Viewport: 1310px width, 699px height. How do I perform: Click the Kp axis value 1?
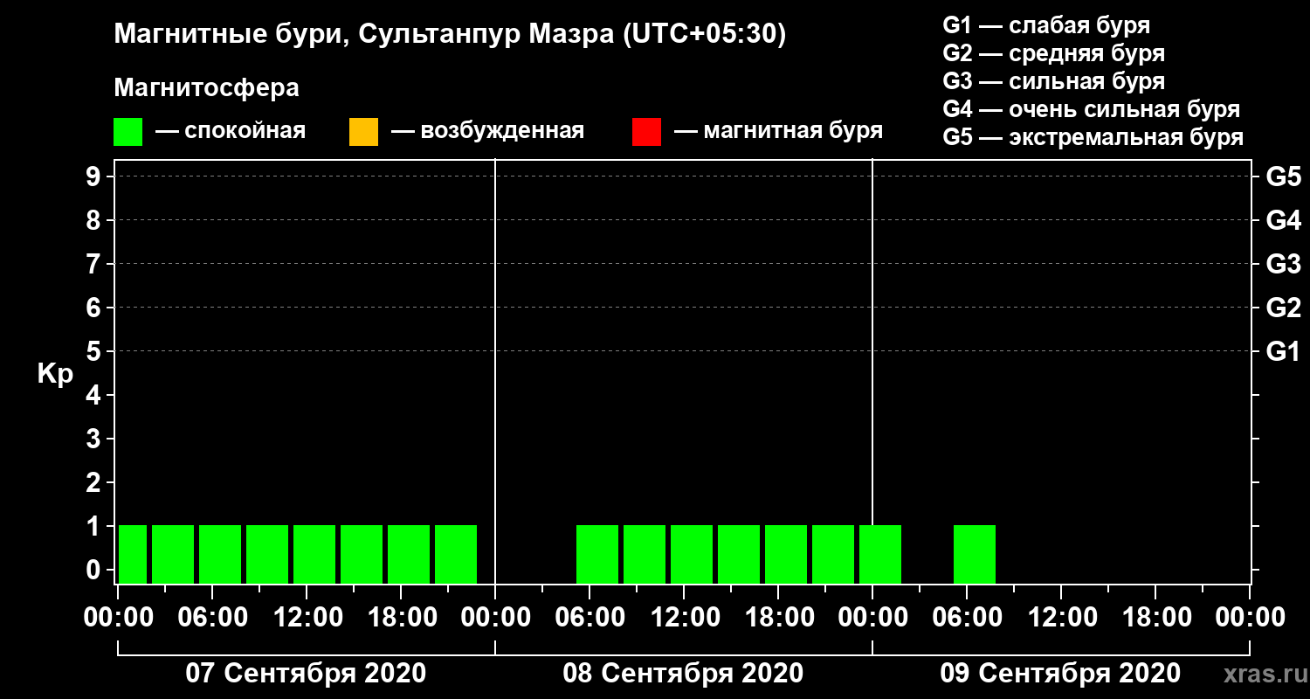click(95, 526)
